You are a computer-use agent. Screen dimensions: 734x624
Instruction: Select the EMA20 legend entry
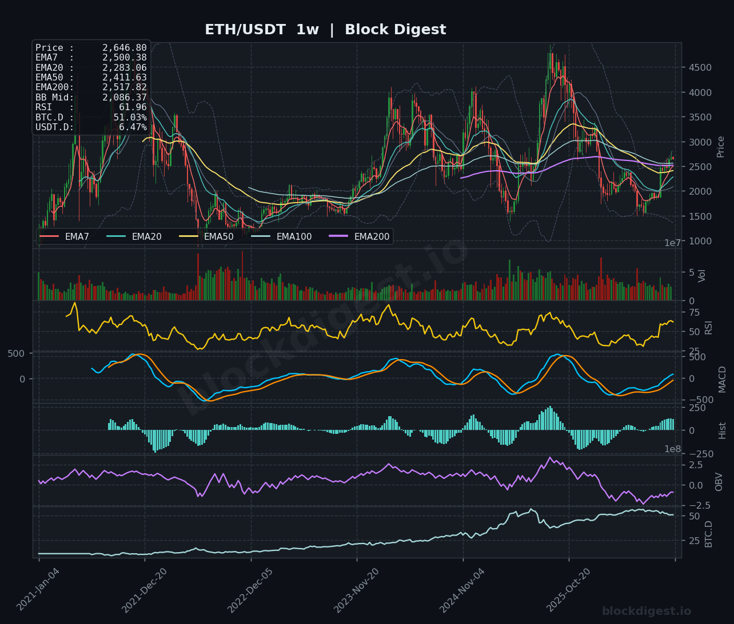point(134,236)
